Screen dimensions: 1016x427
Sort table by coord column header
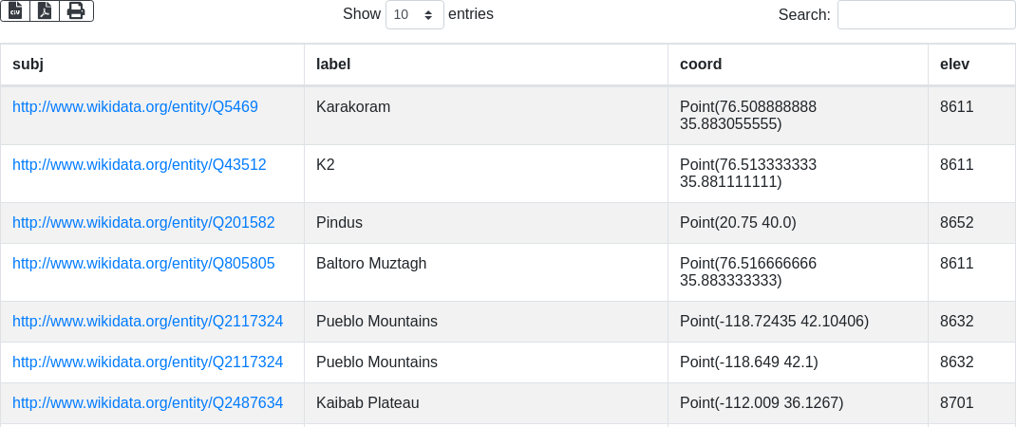pos(701,65)
